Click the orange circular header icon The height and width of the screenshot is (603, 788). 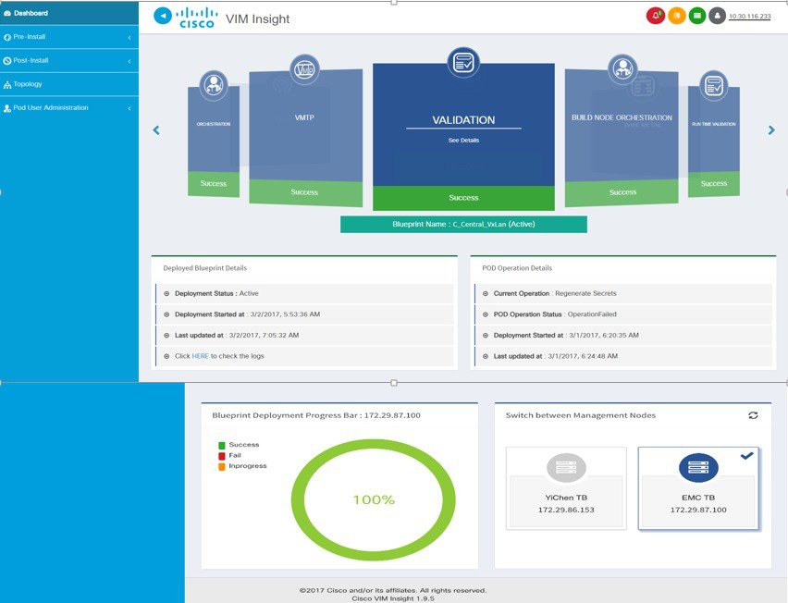click(676, 16)
